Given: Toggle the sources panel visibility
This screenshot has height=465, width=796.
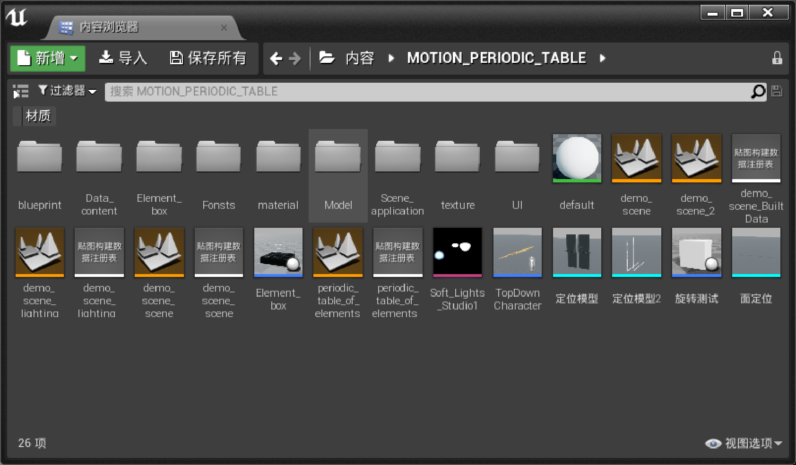Looking at the screenshot, I should [20, 91].
